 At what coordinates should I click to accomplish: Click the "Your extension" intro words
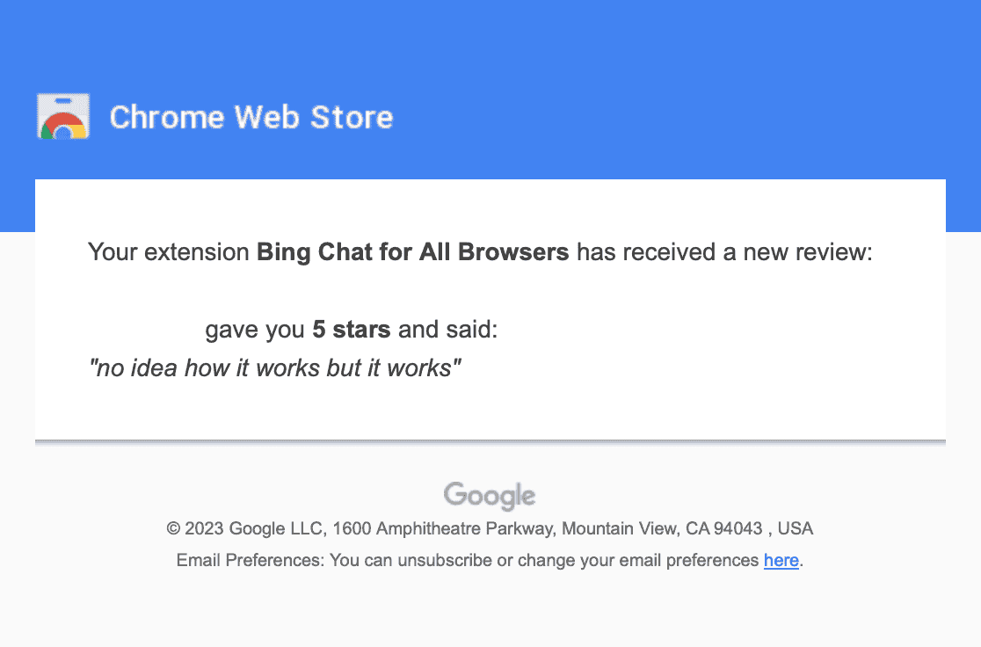(169, 253)
